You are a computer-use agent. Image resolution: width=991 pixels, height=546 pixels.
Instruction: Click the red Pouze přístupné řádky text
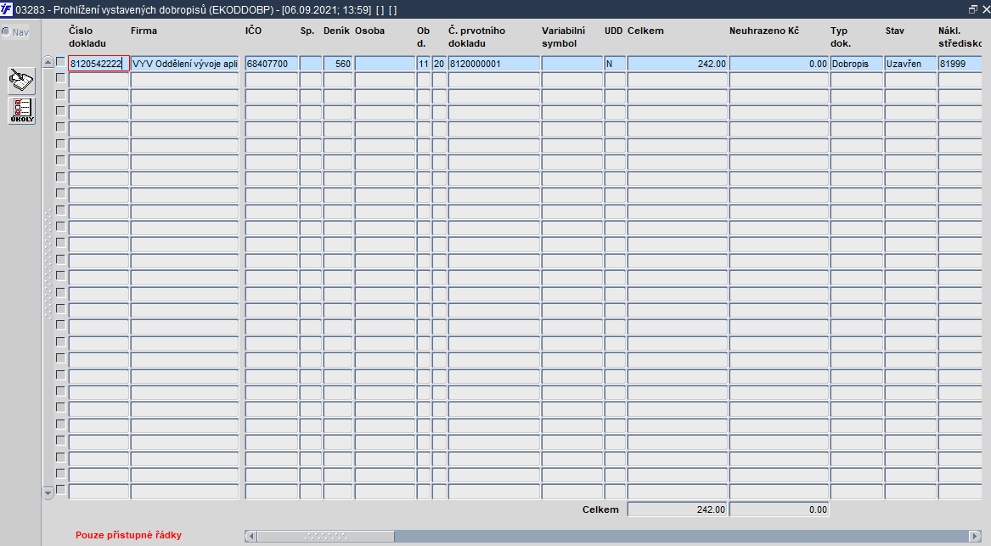click(x=128, y=535)
